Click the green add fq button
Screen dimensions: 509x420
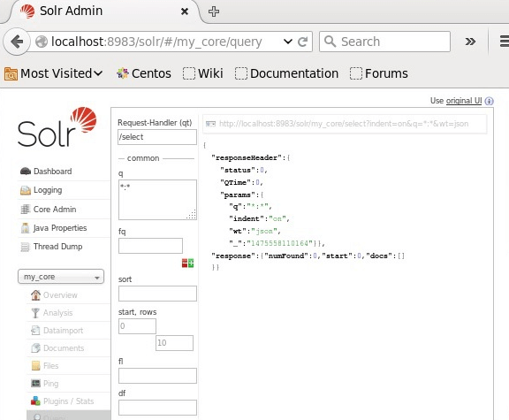(x=191, y=263)
